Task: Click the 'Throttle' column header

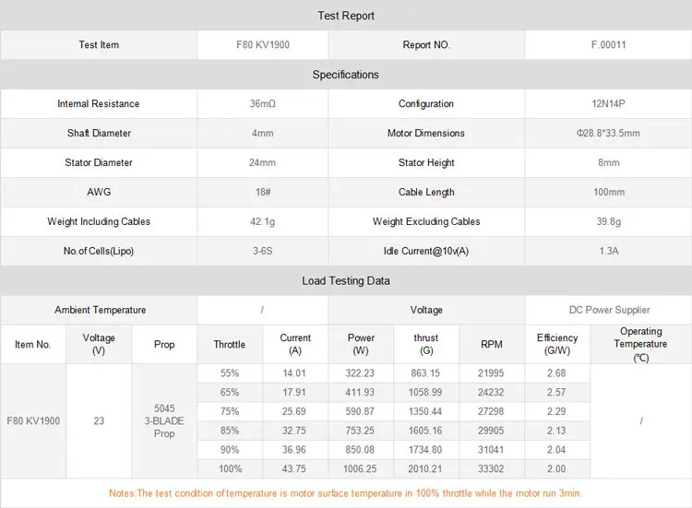Action: [x=230, y=345]
